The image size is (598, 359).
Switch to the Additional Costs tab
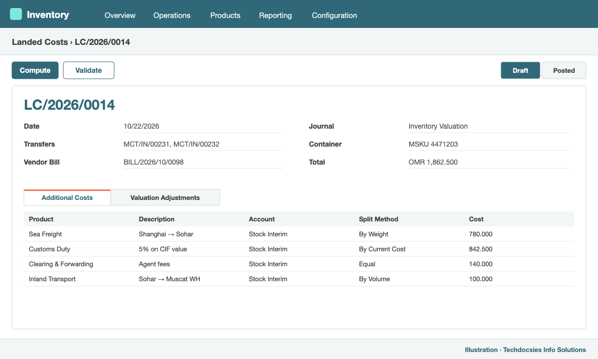(67, 197)
